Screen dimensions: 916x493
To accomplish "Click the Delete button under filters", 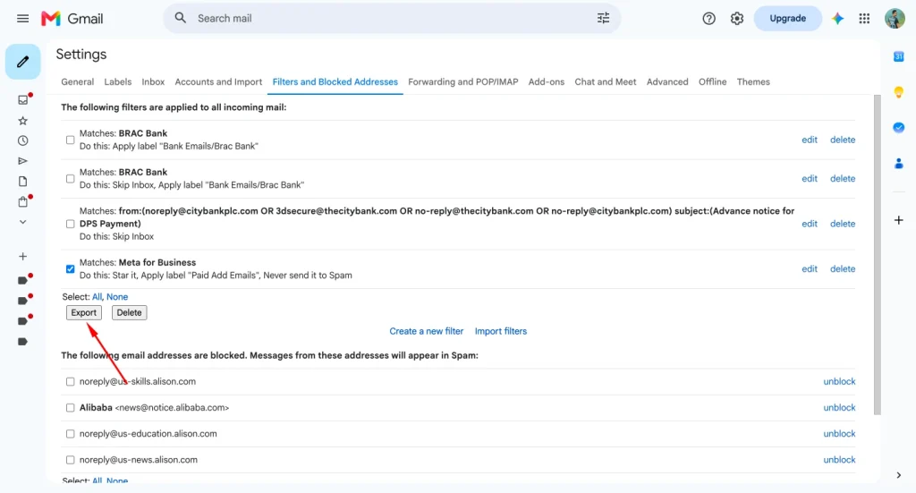I will (x=129, y=312).
